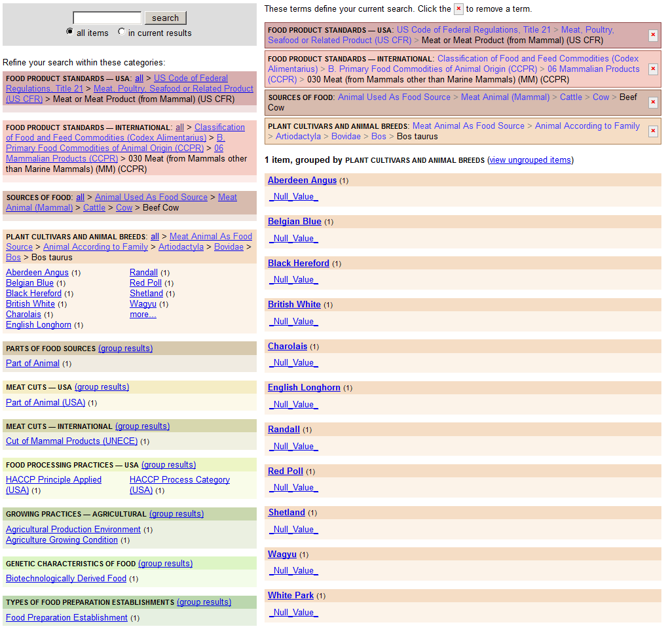Group results by Parts of Food Sources
The height and width of the screenshot is (631, 666).
[125, 348]
